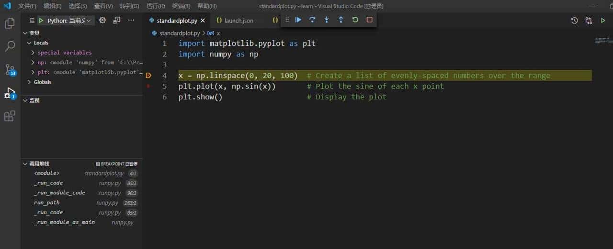Click 'import matplotlib.pyplot as plt' on line 1
The width and height of the screenshot is (613, 249).
click(247, 43)
